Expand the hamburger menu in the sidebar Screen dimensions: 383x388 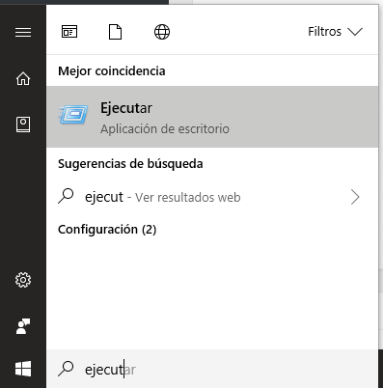23,32
